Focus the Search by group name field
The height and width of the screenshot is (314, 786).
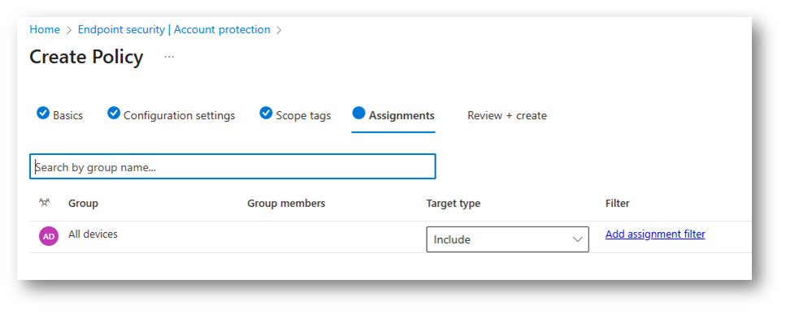tap(232, 166)
